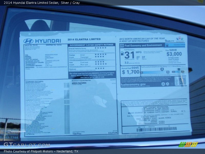
Task: Click the EPA DOT label badge
Action: tap(122, 46)
